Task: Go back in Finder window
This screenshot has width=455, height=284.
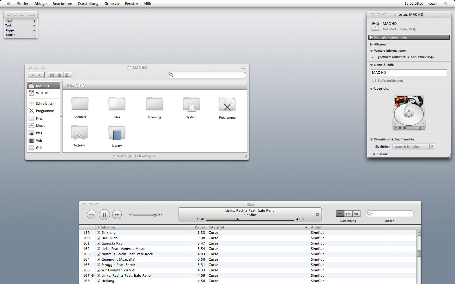Action: click(32, 75)
